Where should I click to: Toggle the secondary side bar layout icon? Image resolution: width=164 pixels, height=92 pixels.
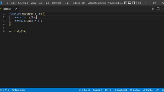(134, 3)
